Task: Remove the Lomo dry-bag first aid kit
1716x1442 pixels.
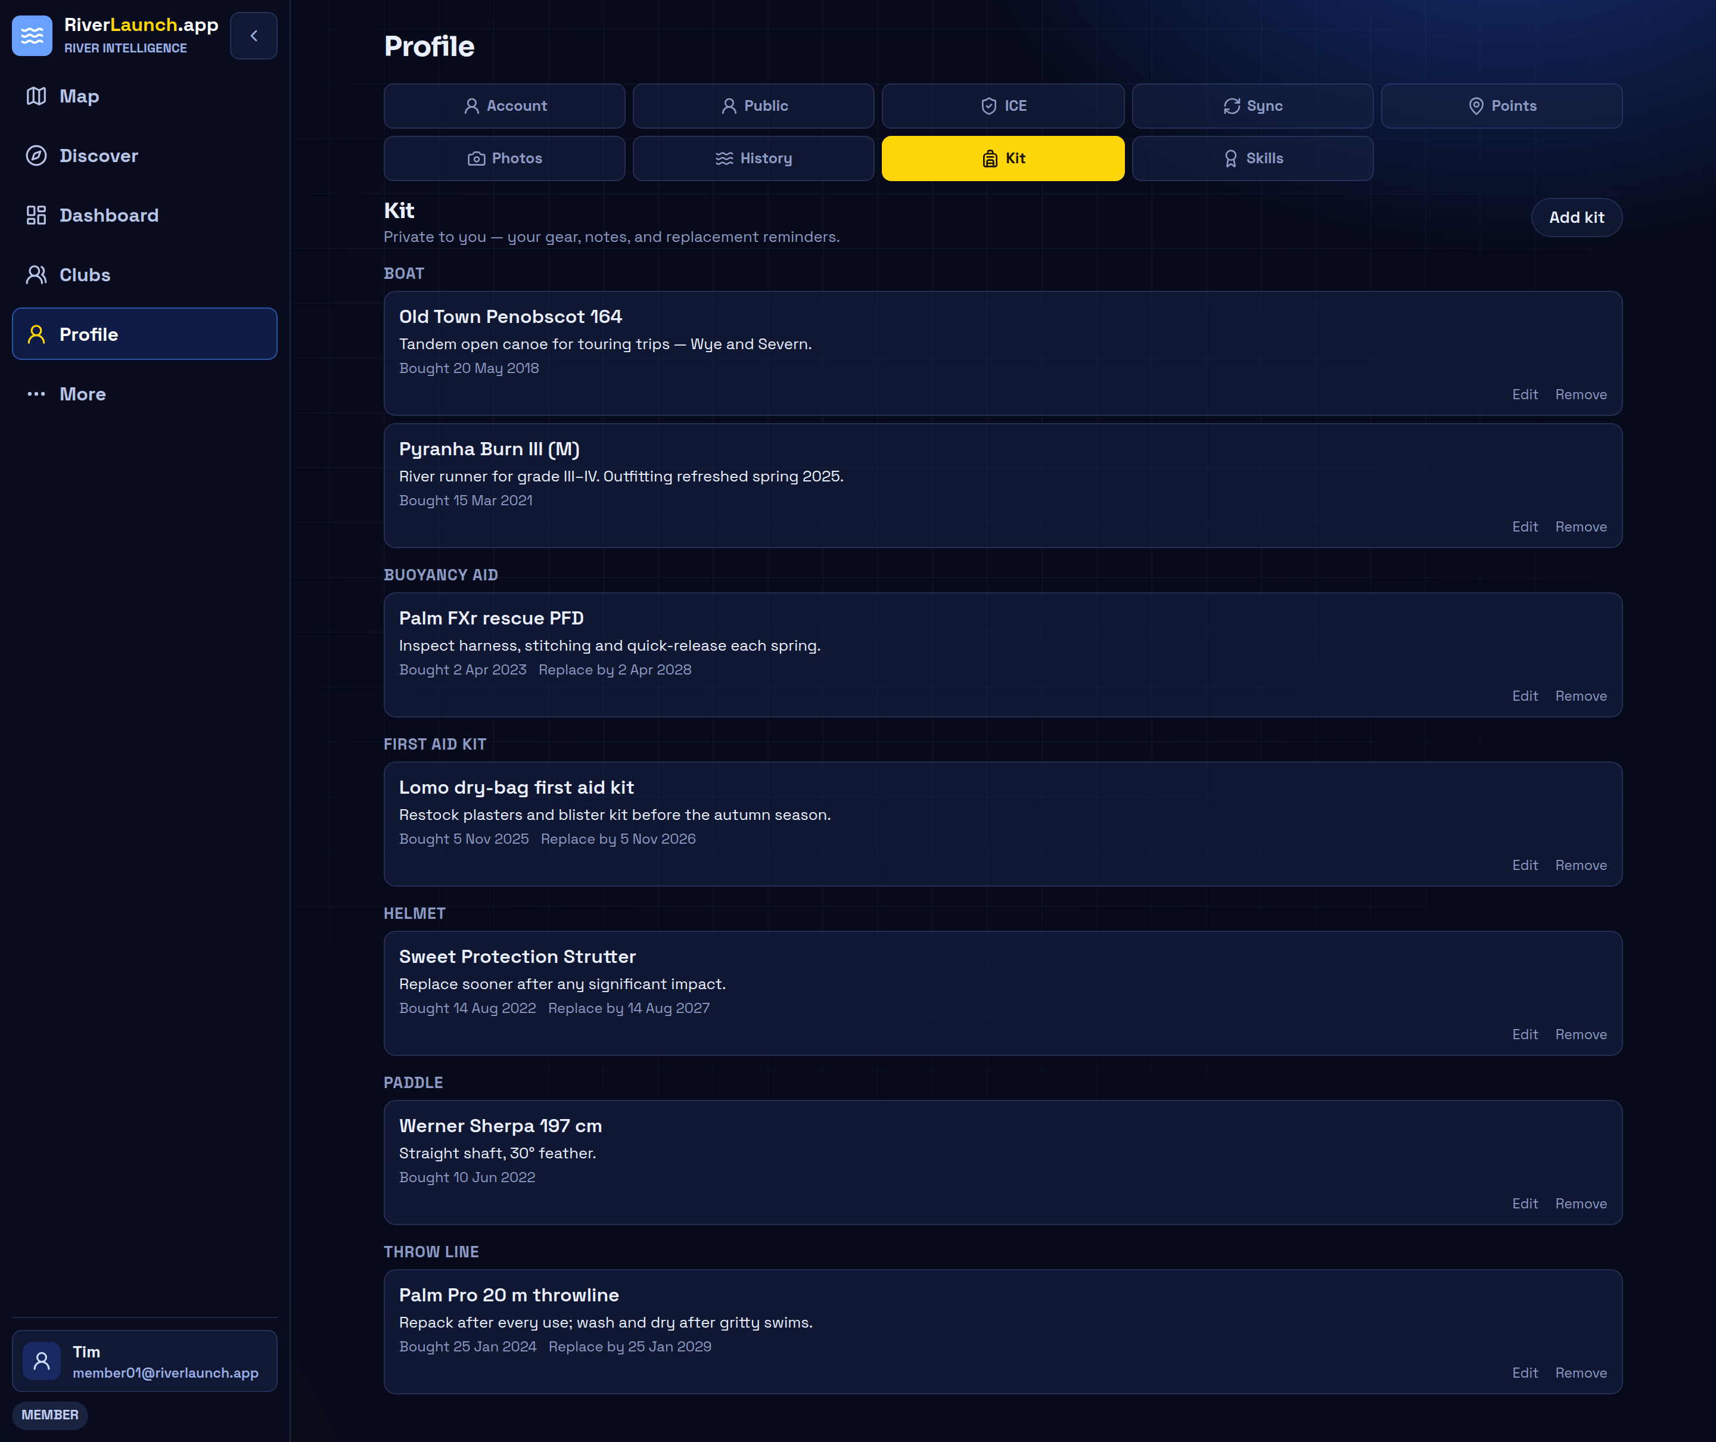Action: pyautogui.click(x=1581, y=866)
